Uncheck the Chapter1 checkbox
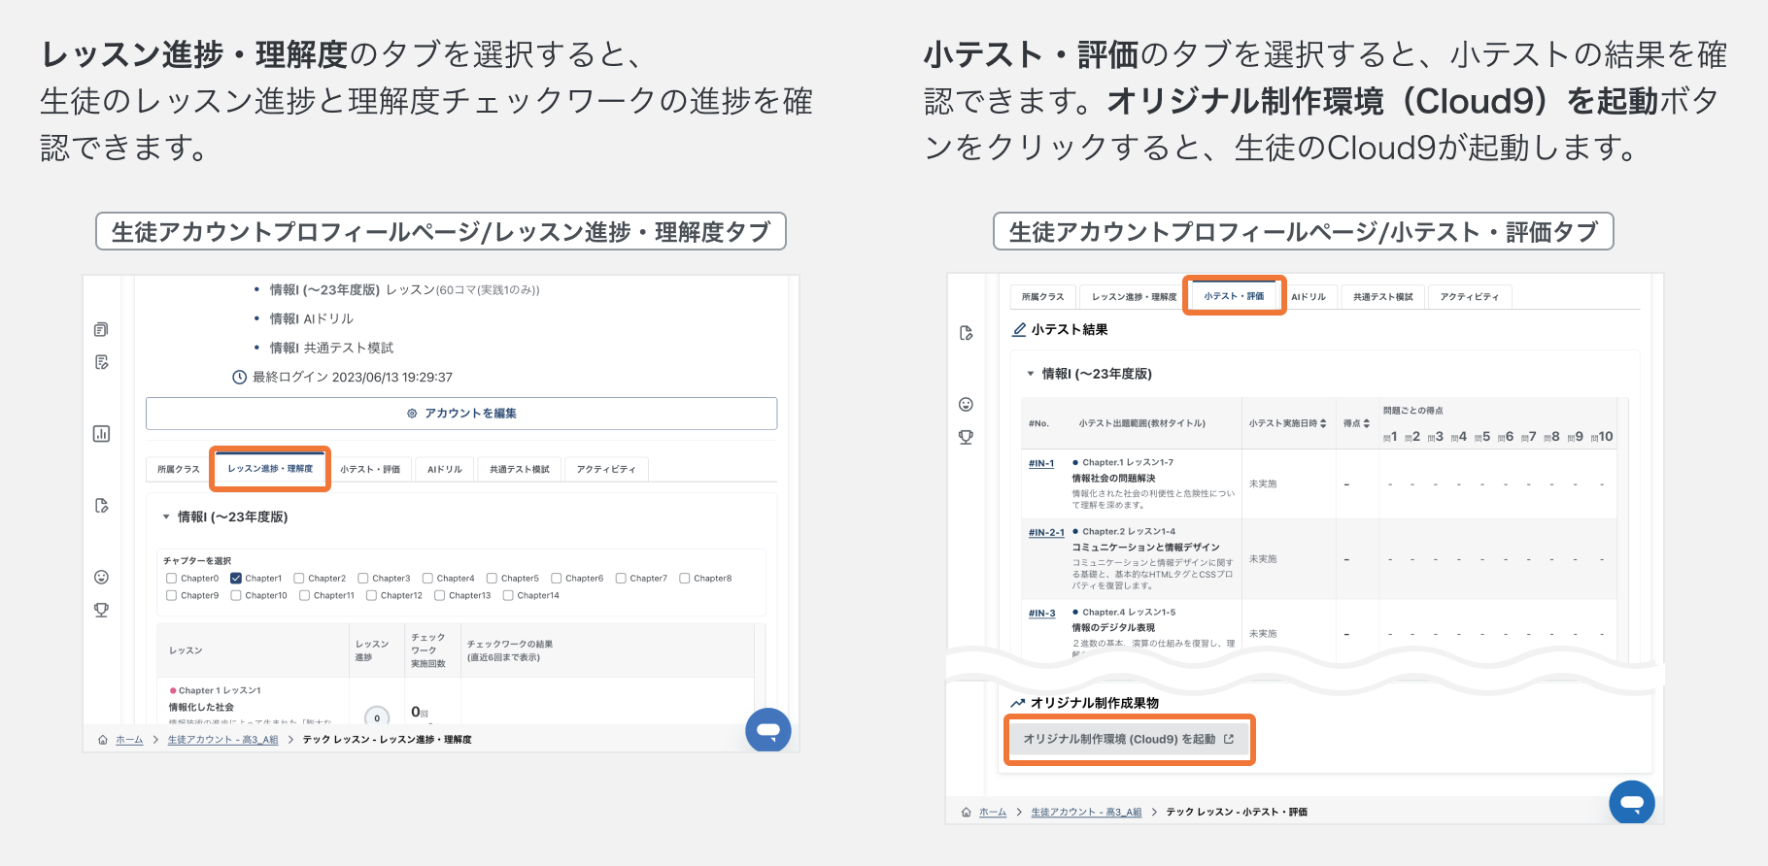The width and height of the screenshot is (1768, 866). 236,579
